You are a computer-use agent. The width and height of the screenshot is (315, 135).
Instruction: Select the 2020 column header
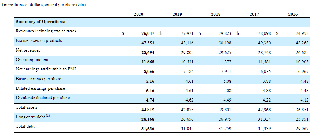click(139, 14)
